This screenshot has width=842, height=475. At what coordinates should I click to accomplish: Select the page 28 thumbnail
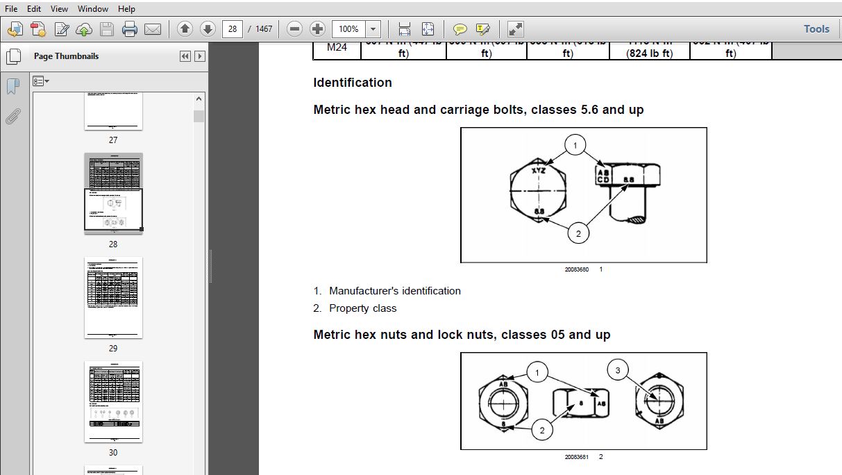[x=113, y=192]
